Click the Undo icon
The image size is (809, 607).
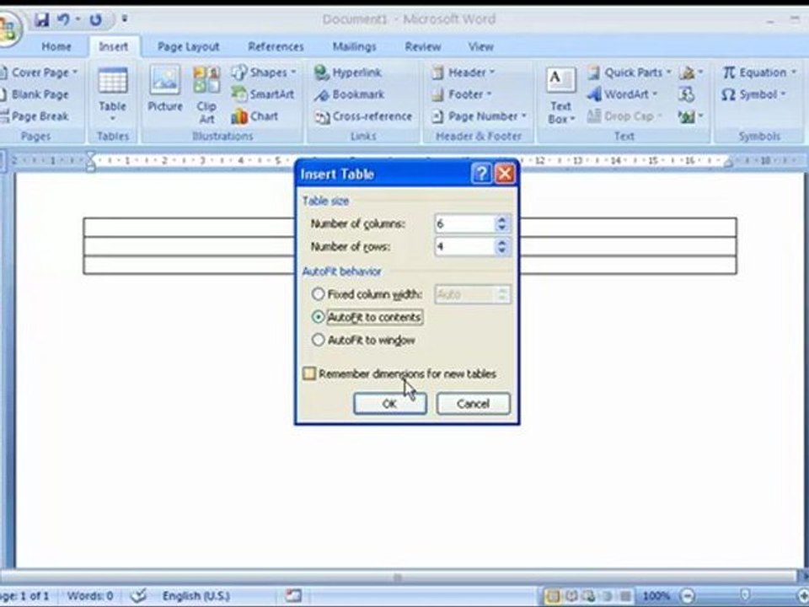click(x=63, y=19)
